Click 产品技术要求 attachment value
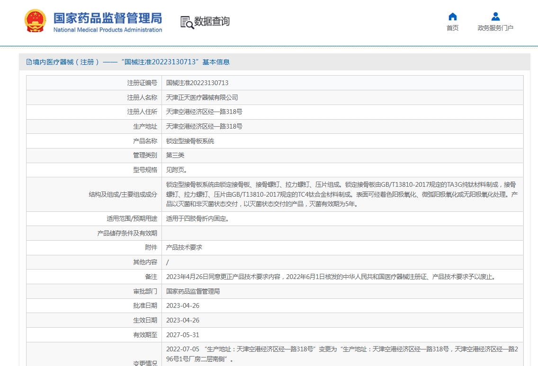The image size is (538, 366). pos(184,247)
